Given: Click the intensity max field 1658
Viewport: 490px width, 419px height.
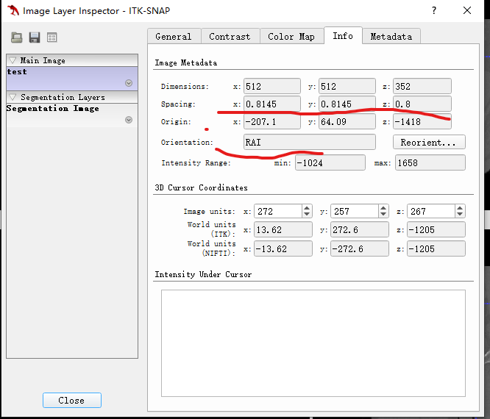Looking at the screenshot, I should (430, 162).
